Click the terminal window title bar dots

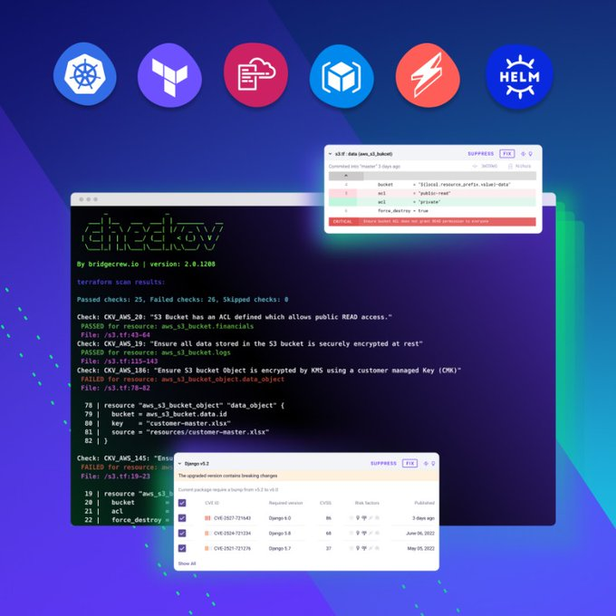coord(89,199)
